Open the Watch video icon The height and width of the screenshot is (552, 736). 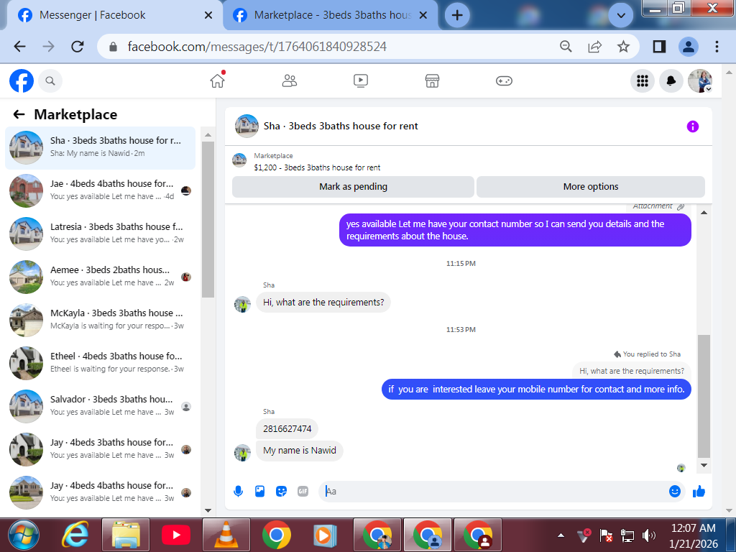361,80
